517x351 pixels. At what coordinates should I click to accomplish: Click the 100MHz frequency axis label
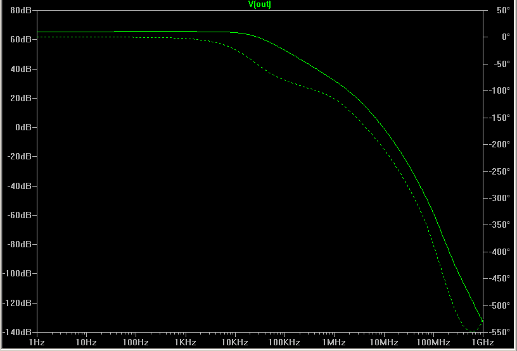coord(433,342)
